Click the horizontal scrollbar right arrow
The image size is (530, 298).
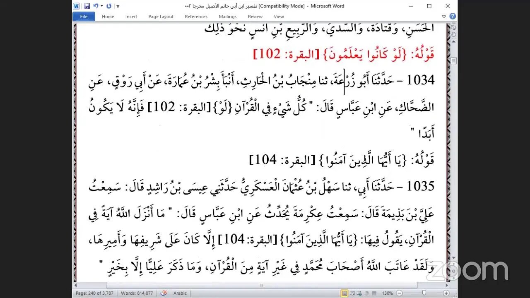tap(447, 285)
